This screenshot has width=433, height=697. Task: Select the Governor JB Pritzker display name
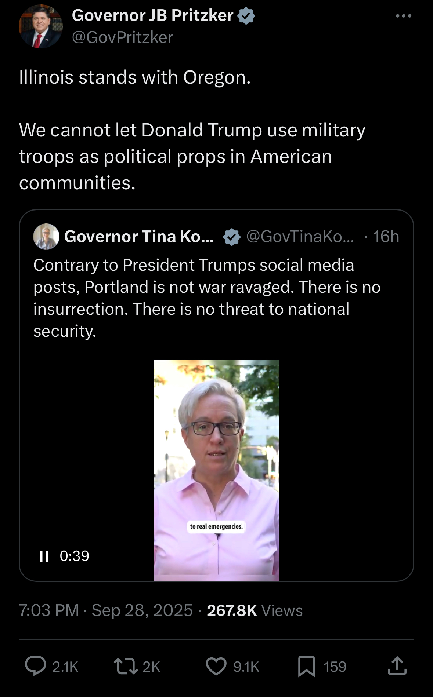coord(153,15)
